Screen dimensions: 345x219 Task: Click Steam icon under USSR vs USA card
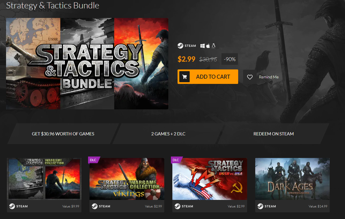tap(177, 206)
